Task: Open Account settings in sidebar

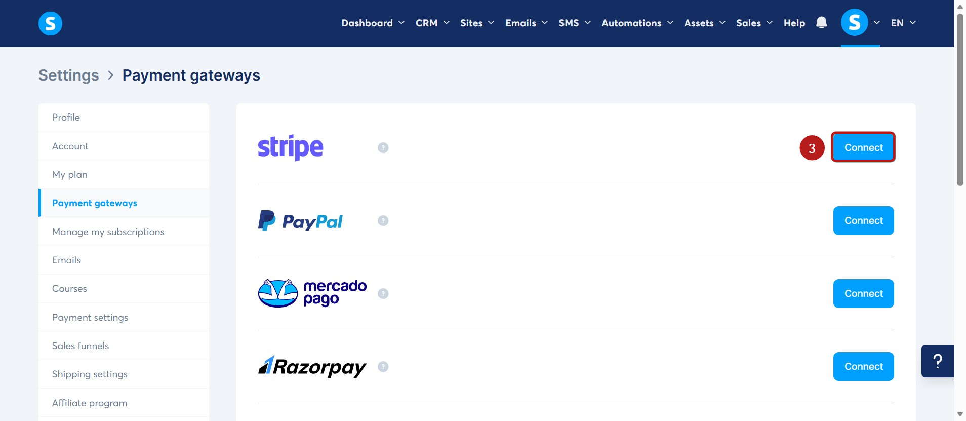Action: (x=124, y=146)
